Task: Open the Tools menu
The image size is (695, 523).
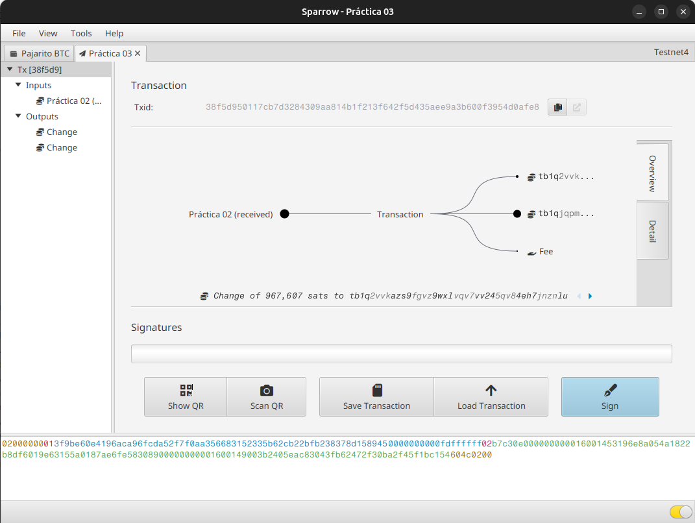Action: pos(81,33)
